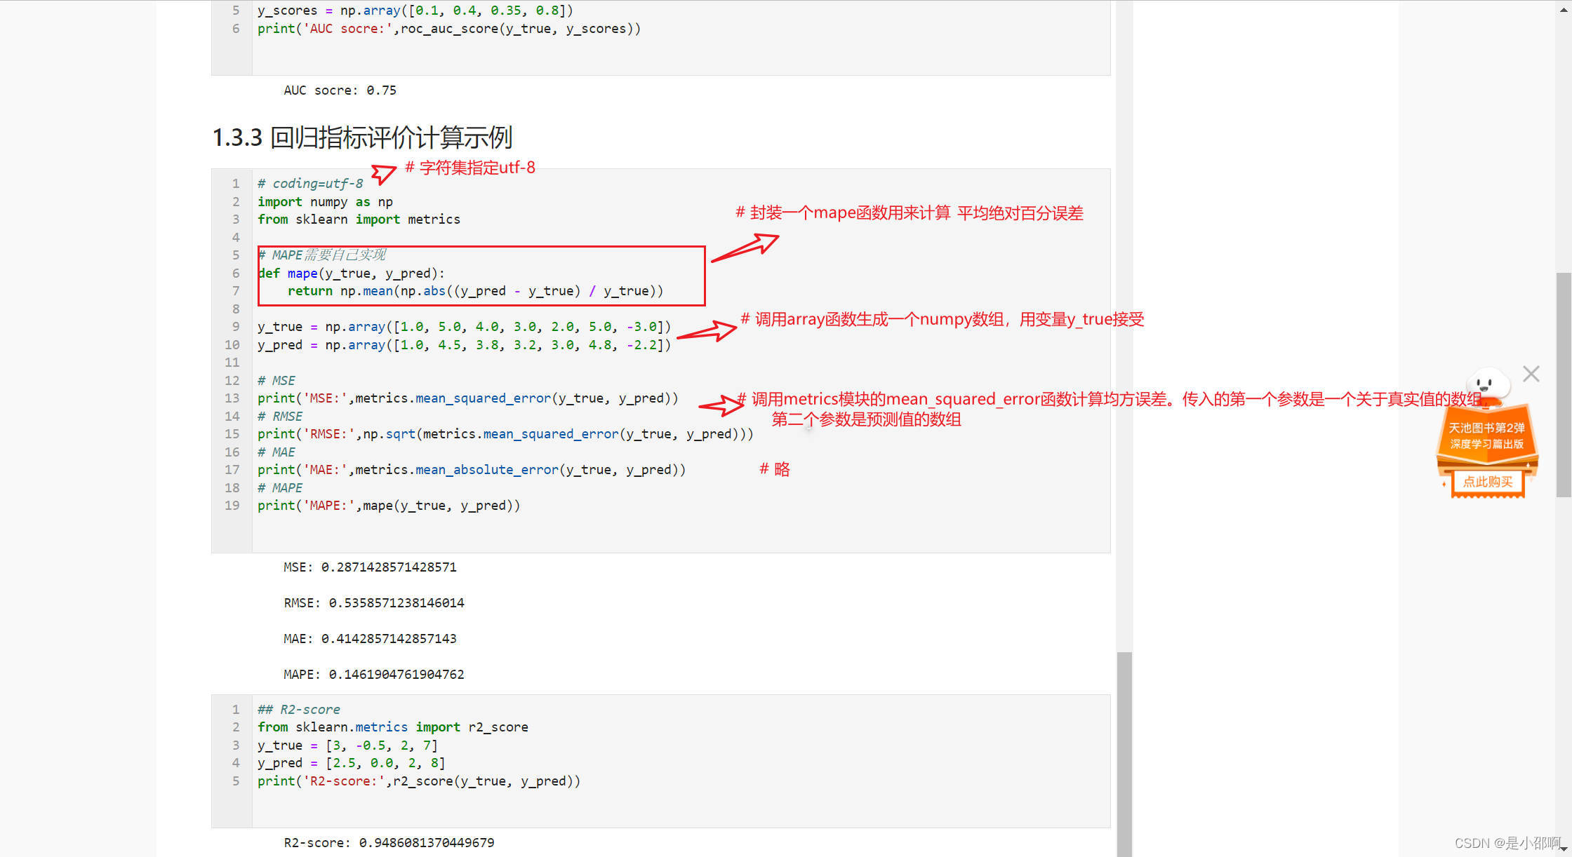Click the red arrow beside utf-8 annotation
Viewport: 1572px width, 857px height.
(x=383, y=173)
